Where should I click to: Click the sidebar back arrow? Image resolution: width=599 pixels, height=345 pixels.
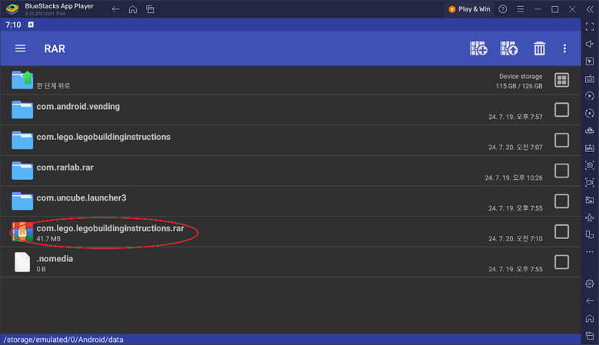[x=590, y=301]
